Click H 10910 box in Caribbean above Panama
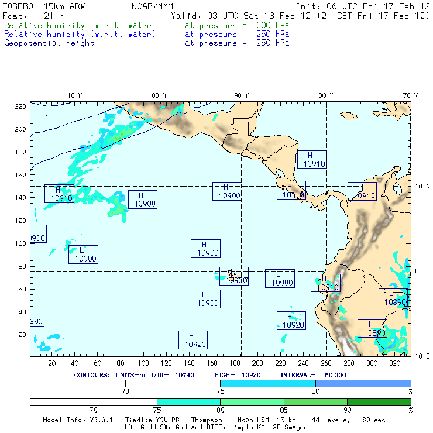Viewport: 433px width, 433px height. (312, 159)
